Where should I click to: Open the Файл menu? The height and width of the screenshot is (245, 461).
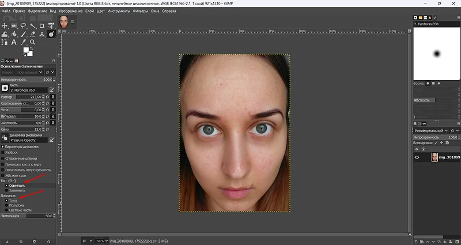(6, 11)
